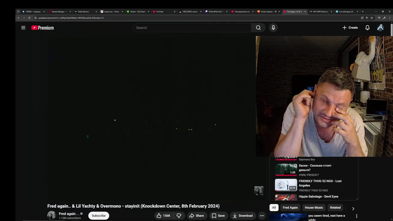Bookmark this page with star icon
This screenshot has width=393, height=221.
tap(372, 18)
